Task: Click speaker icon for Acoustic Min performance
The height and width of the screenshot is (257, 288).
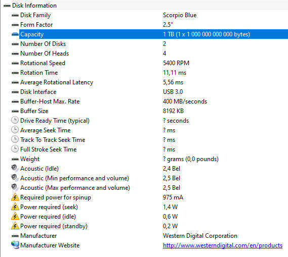Action: (15, 178)
